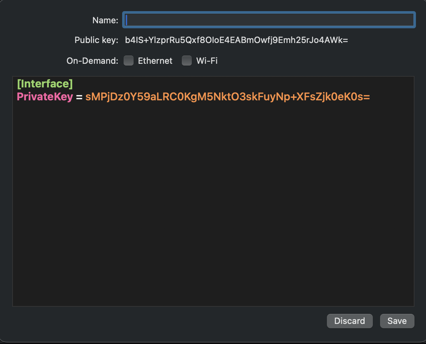This screenshot has width=426, height=344.
Task: Click the Discard button
Action: click(349, 321)
